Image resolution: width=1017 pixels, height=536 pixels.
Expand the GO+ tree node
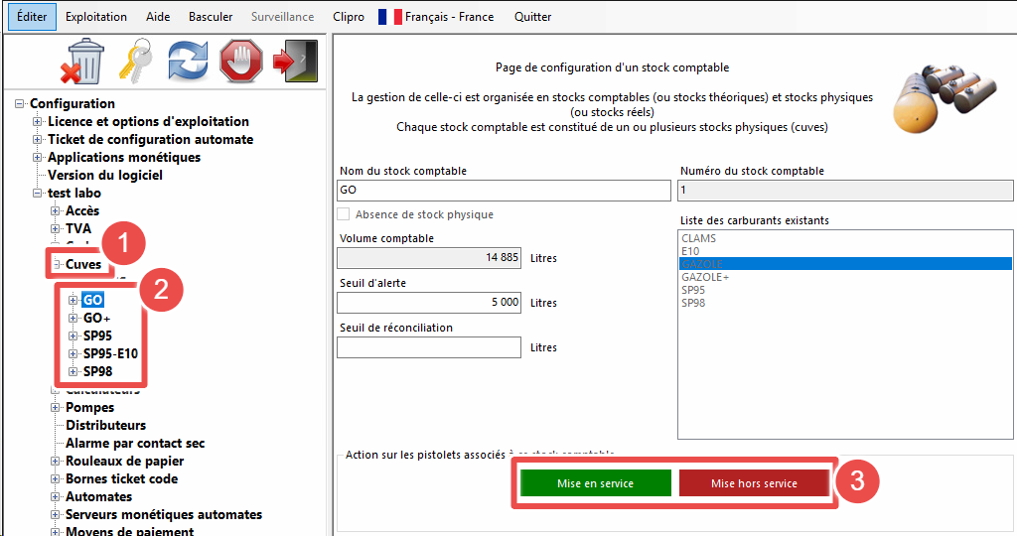73,318
